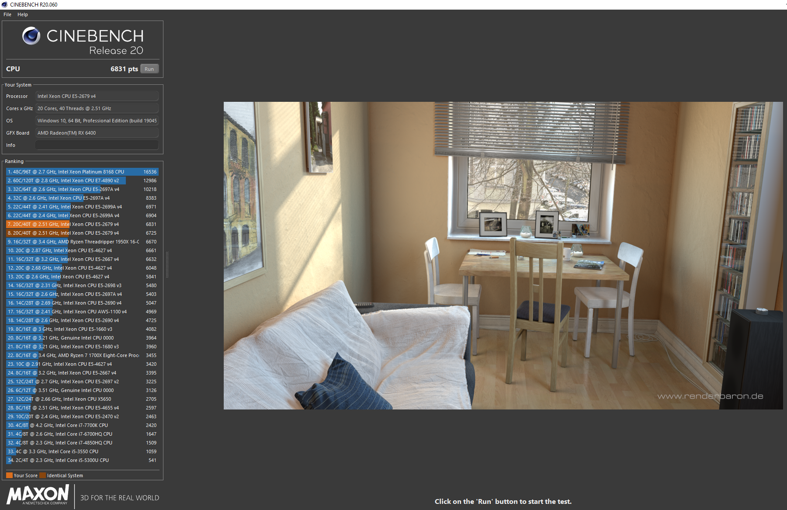Click the MAXON logo
This screenshot has height=510, width=787.
point(38,495)
